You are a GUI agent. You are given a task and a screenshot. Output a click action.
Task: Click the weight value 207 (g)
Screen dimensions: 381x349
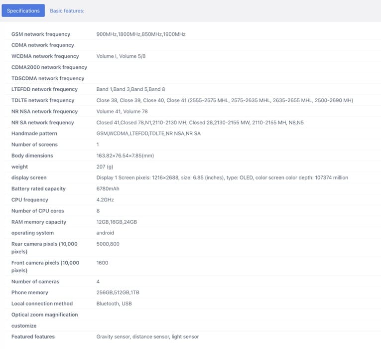(x=105, y=167)
